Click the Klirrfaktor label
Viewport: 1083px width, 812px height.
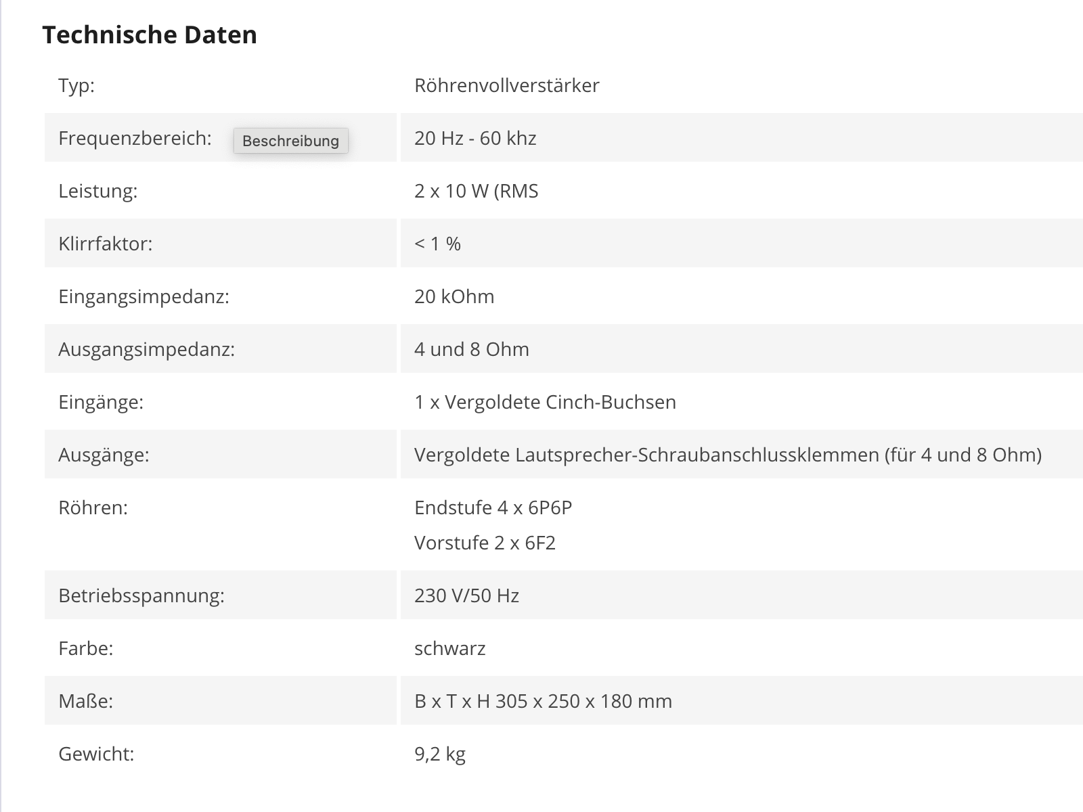[x=106, y=244]
